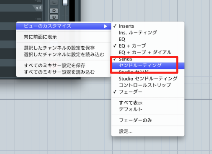The width and height of the screenshot is (212, 154).
Task: Enable the plain EQ view option
Action: pos(148,39)
